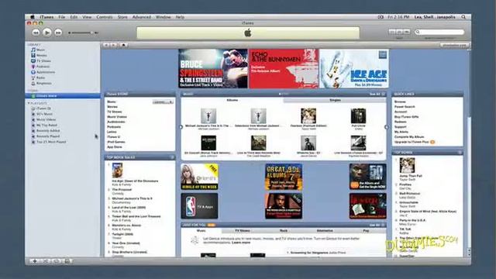Click the store Back navigation arrow
This screenshot has height=279, width=496.
(x=106, y=45)
